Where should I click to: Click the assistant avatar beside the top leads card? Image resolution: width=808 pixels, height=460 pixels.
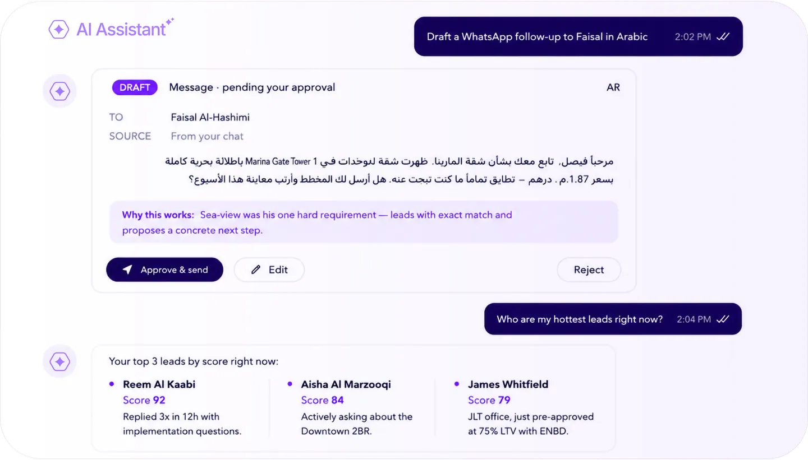click(x=59, y=361)
